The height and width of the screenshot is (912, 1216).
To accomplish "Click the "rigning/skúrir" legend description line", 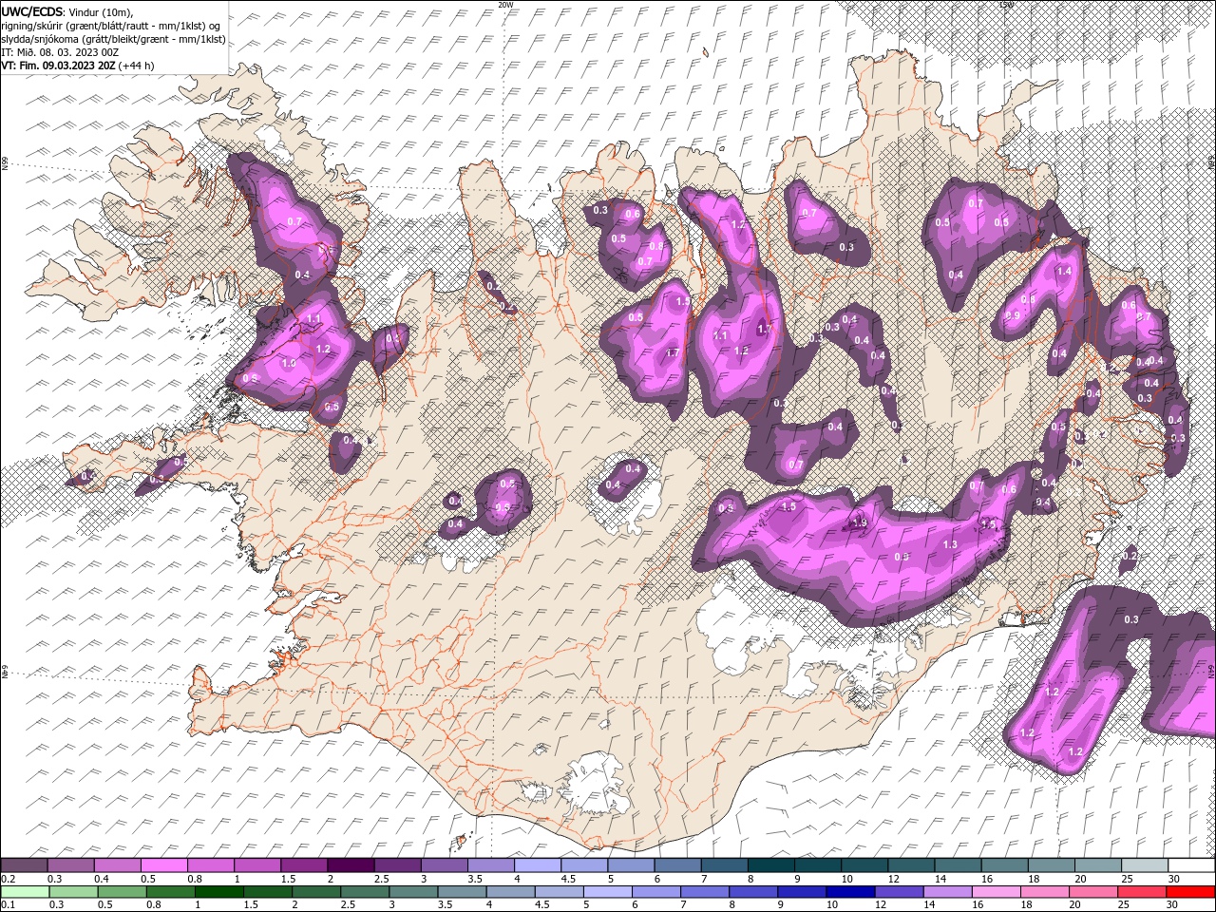I will coord(112,26).
